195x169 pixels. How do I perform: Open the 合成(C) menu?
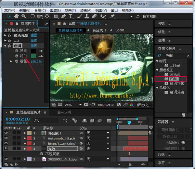pos(40,10)
